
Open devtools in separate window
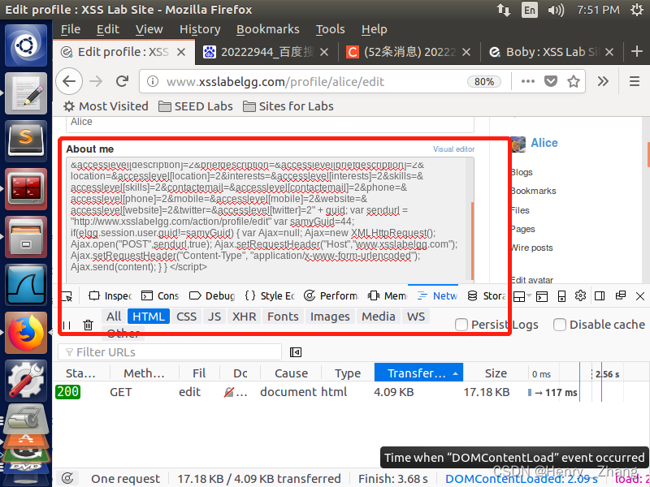(x=621, y=295)
